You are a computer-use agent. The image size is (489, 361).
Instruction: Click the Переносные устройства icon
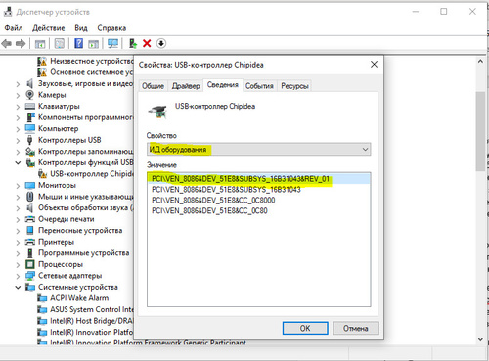30,230
